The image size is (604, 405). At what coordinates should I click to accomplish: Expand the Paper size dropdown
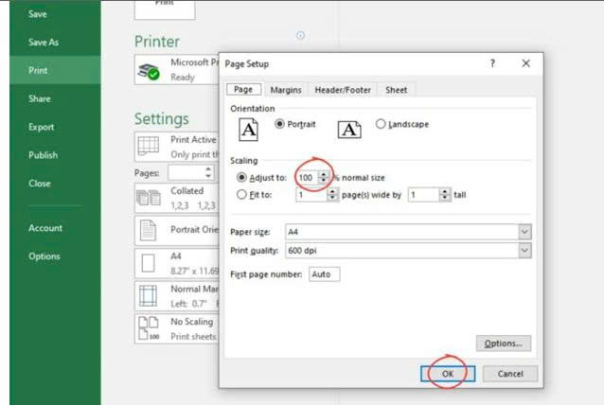[524, 232]
